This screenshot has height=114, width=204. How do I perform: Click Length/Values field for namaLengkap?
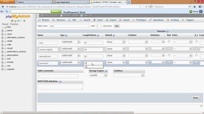click(93, 50)
